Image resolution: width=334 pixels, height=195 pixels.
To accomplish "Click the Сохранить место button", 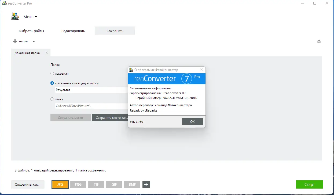I will click(71, 118).
